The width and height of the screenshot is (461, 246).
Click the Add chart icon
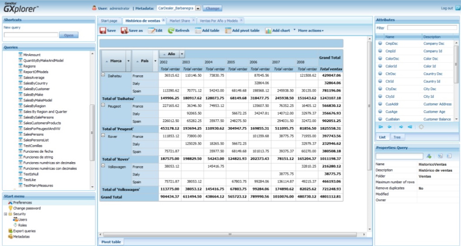[268, 31]
